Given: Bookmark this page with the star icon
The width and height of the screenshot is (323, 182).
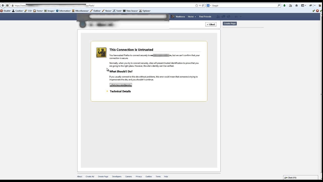Looking at the screenshot, I should [197, 6].
